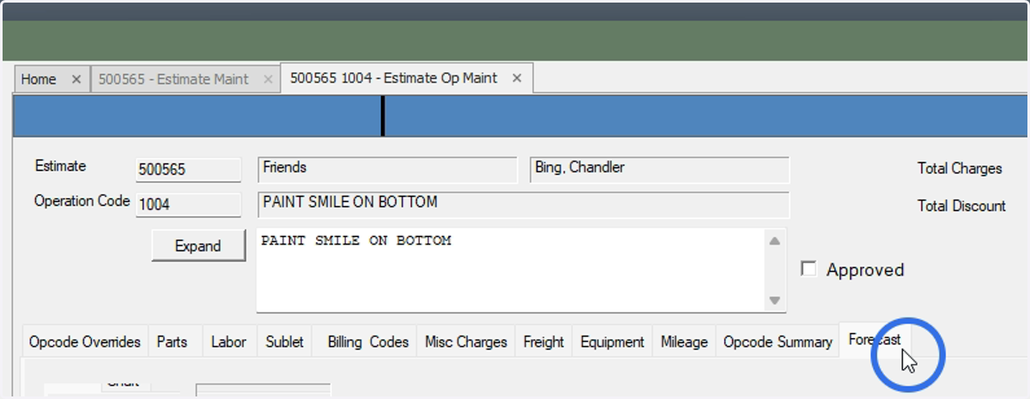Click the PAINT SMILE ON BOTTOM description field
Screen dimensions: 1030x399
(x=524, y=204)
